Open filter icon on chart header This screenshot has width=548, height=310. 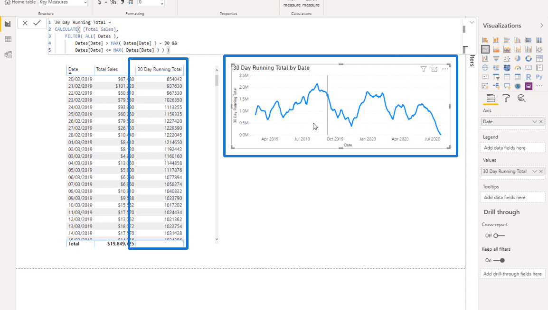tap(423, 69)
